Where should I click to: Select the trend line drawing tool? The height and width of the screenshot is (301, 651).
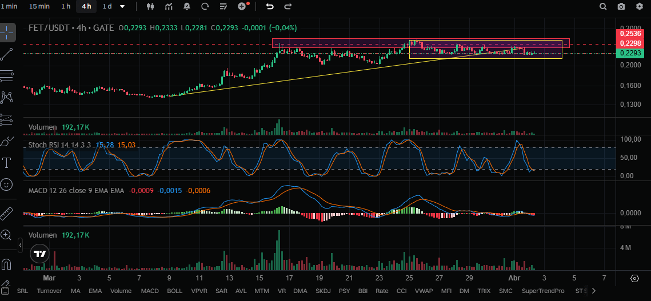tap(7, 54)
